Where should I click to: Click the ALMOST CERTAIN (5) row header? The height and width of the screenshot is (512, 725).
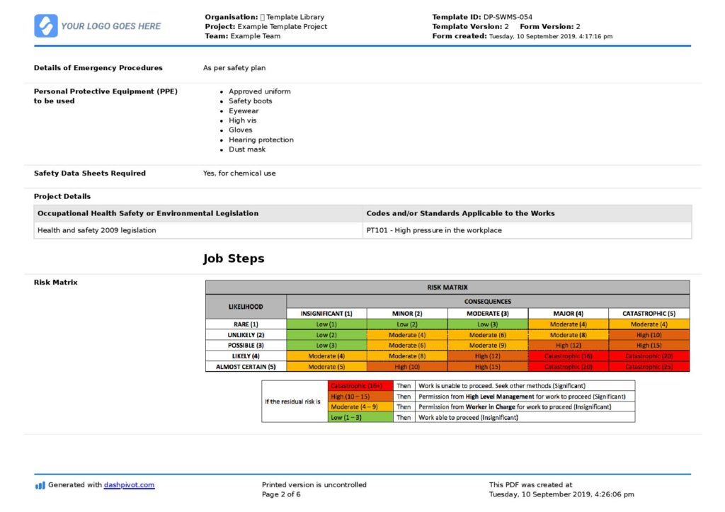[246, 367]
